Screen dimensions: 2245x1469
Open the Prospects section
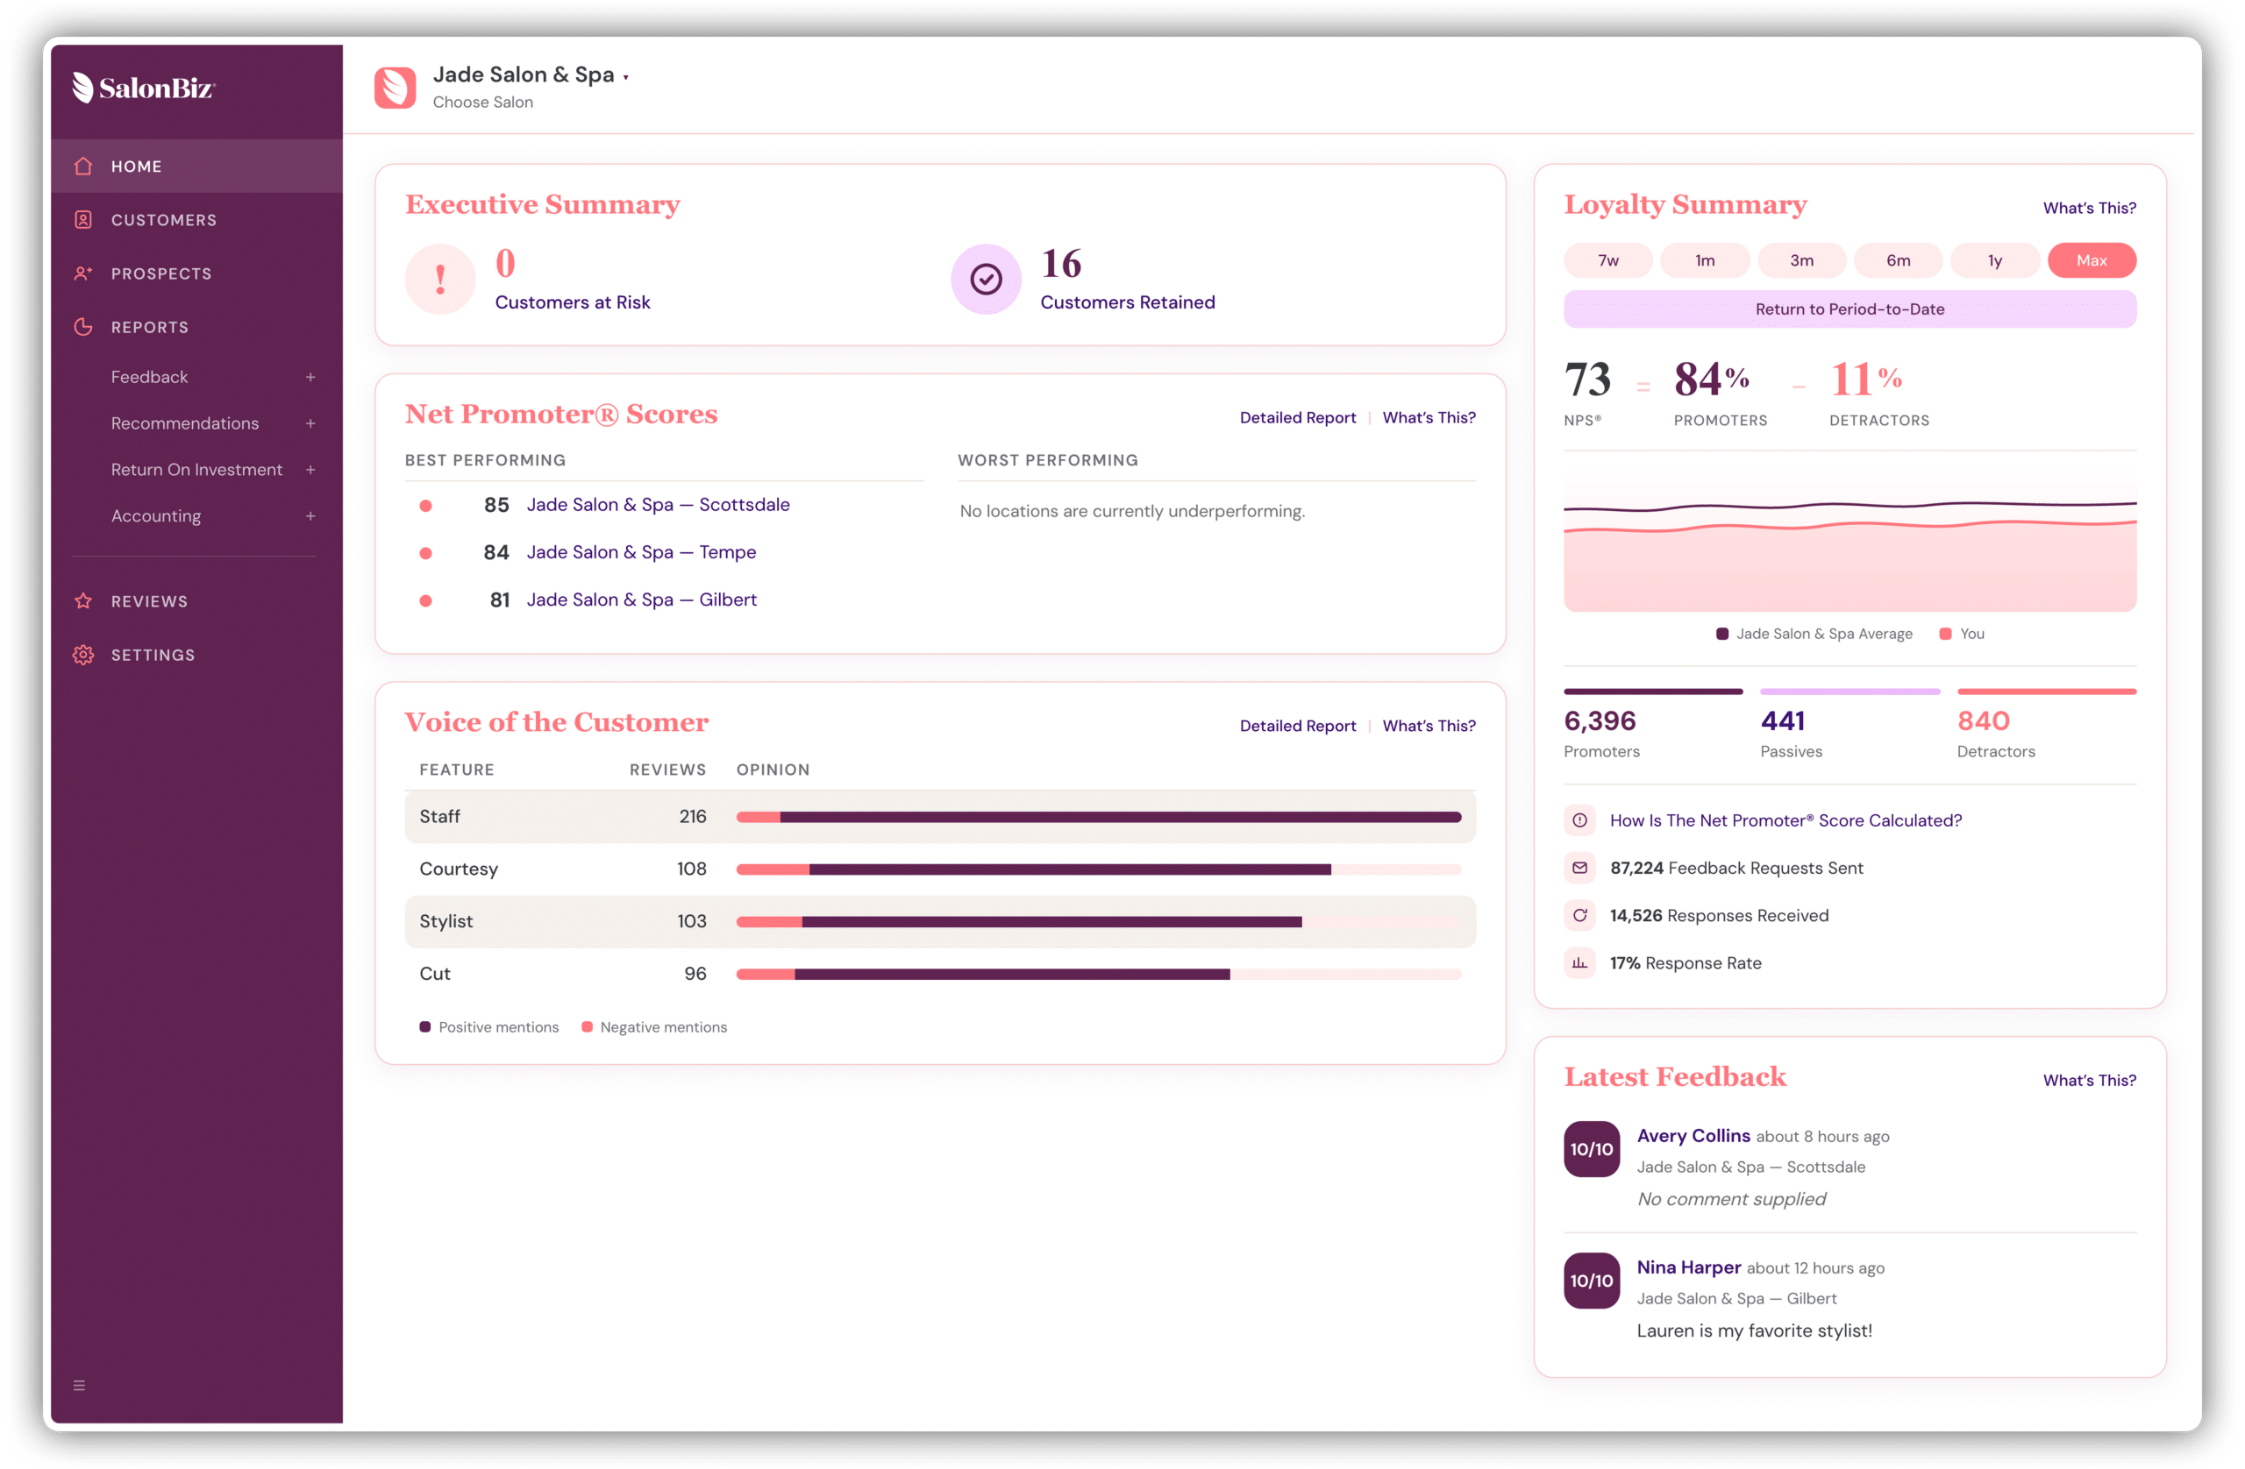(x=196, y=273)
